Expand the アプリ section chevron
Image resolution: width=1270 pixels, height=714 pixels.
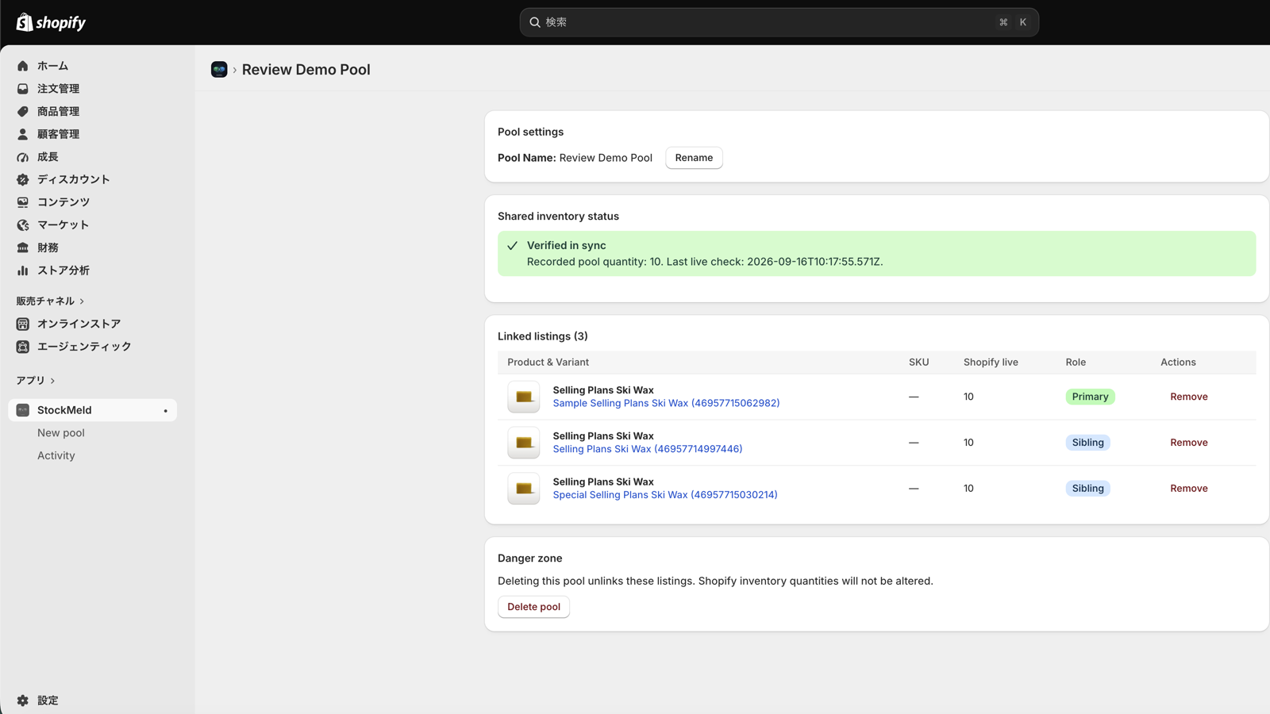click(52, 381)
